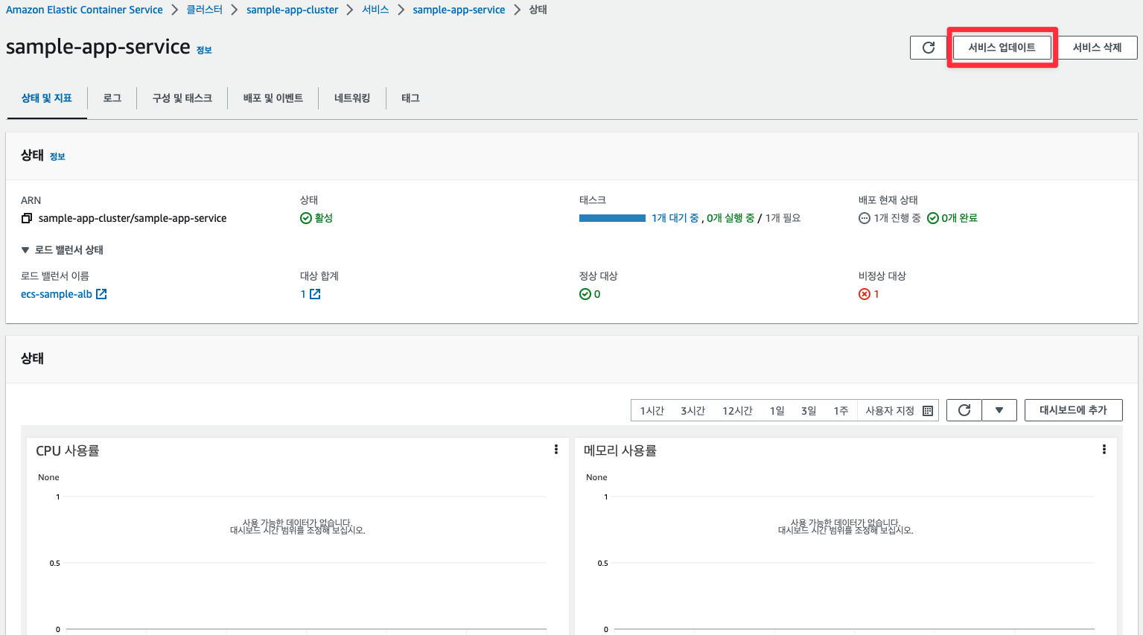Open the sample-app-service breadcrumb link

pos(459,10)
